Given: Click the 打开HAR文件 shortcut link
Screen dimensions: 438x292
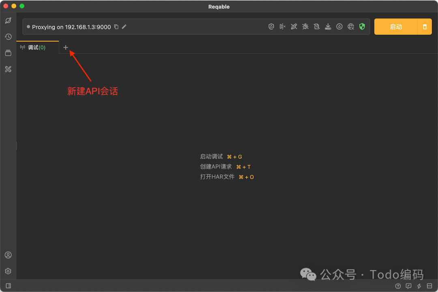Looking at the screenshot, I should (217, 177).
